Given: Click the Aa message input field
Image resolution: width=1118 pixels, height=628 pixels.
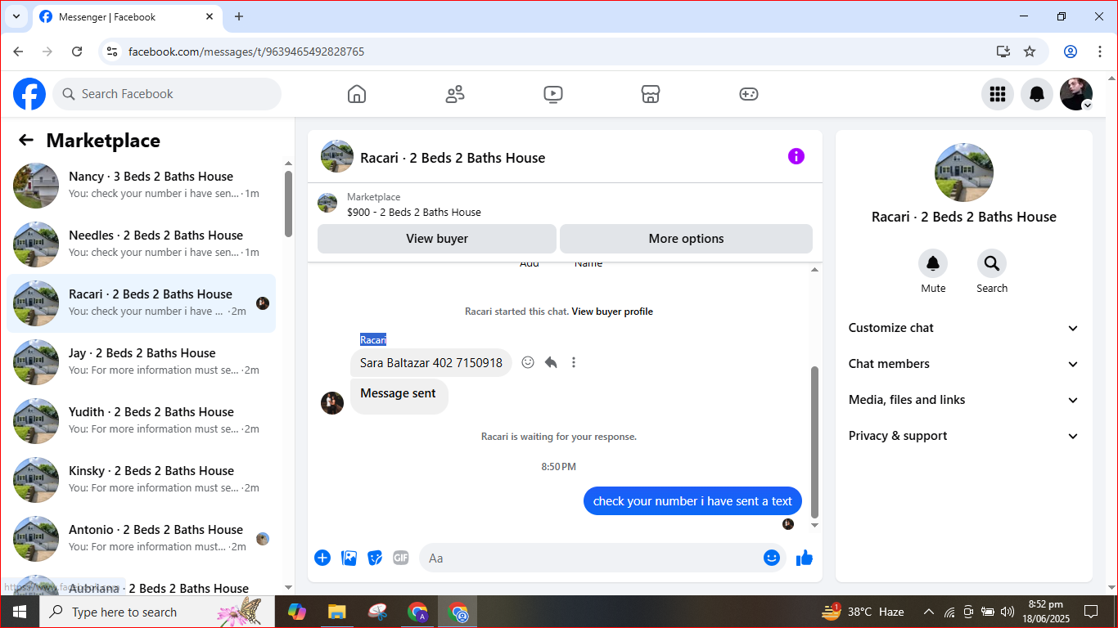Looking at the screenshot, I should coord(602,558).
